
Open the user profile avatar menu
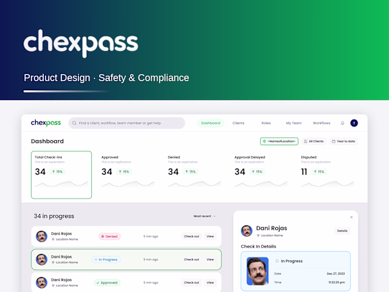coord(354,123)
